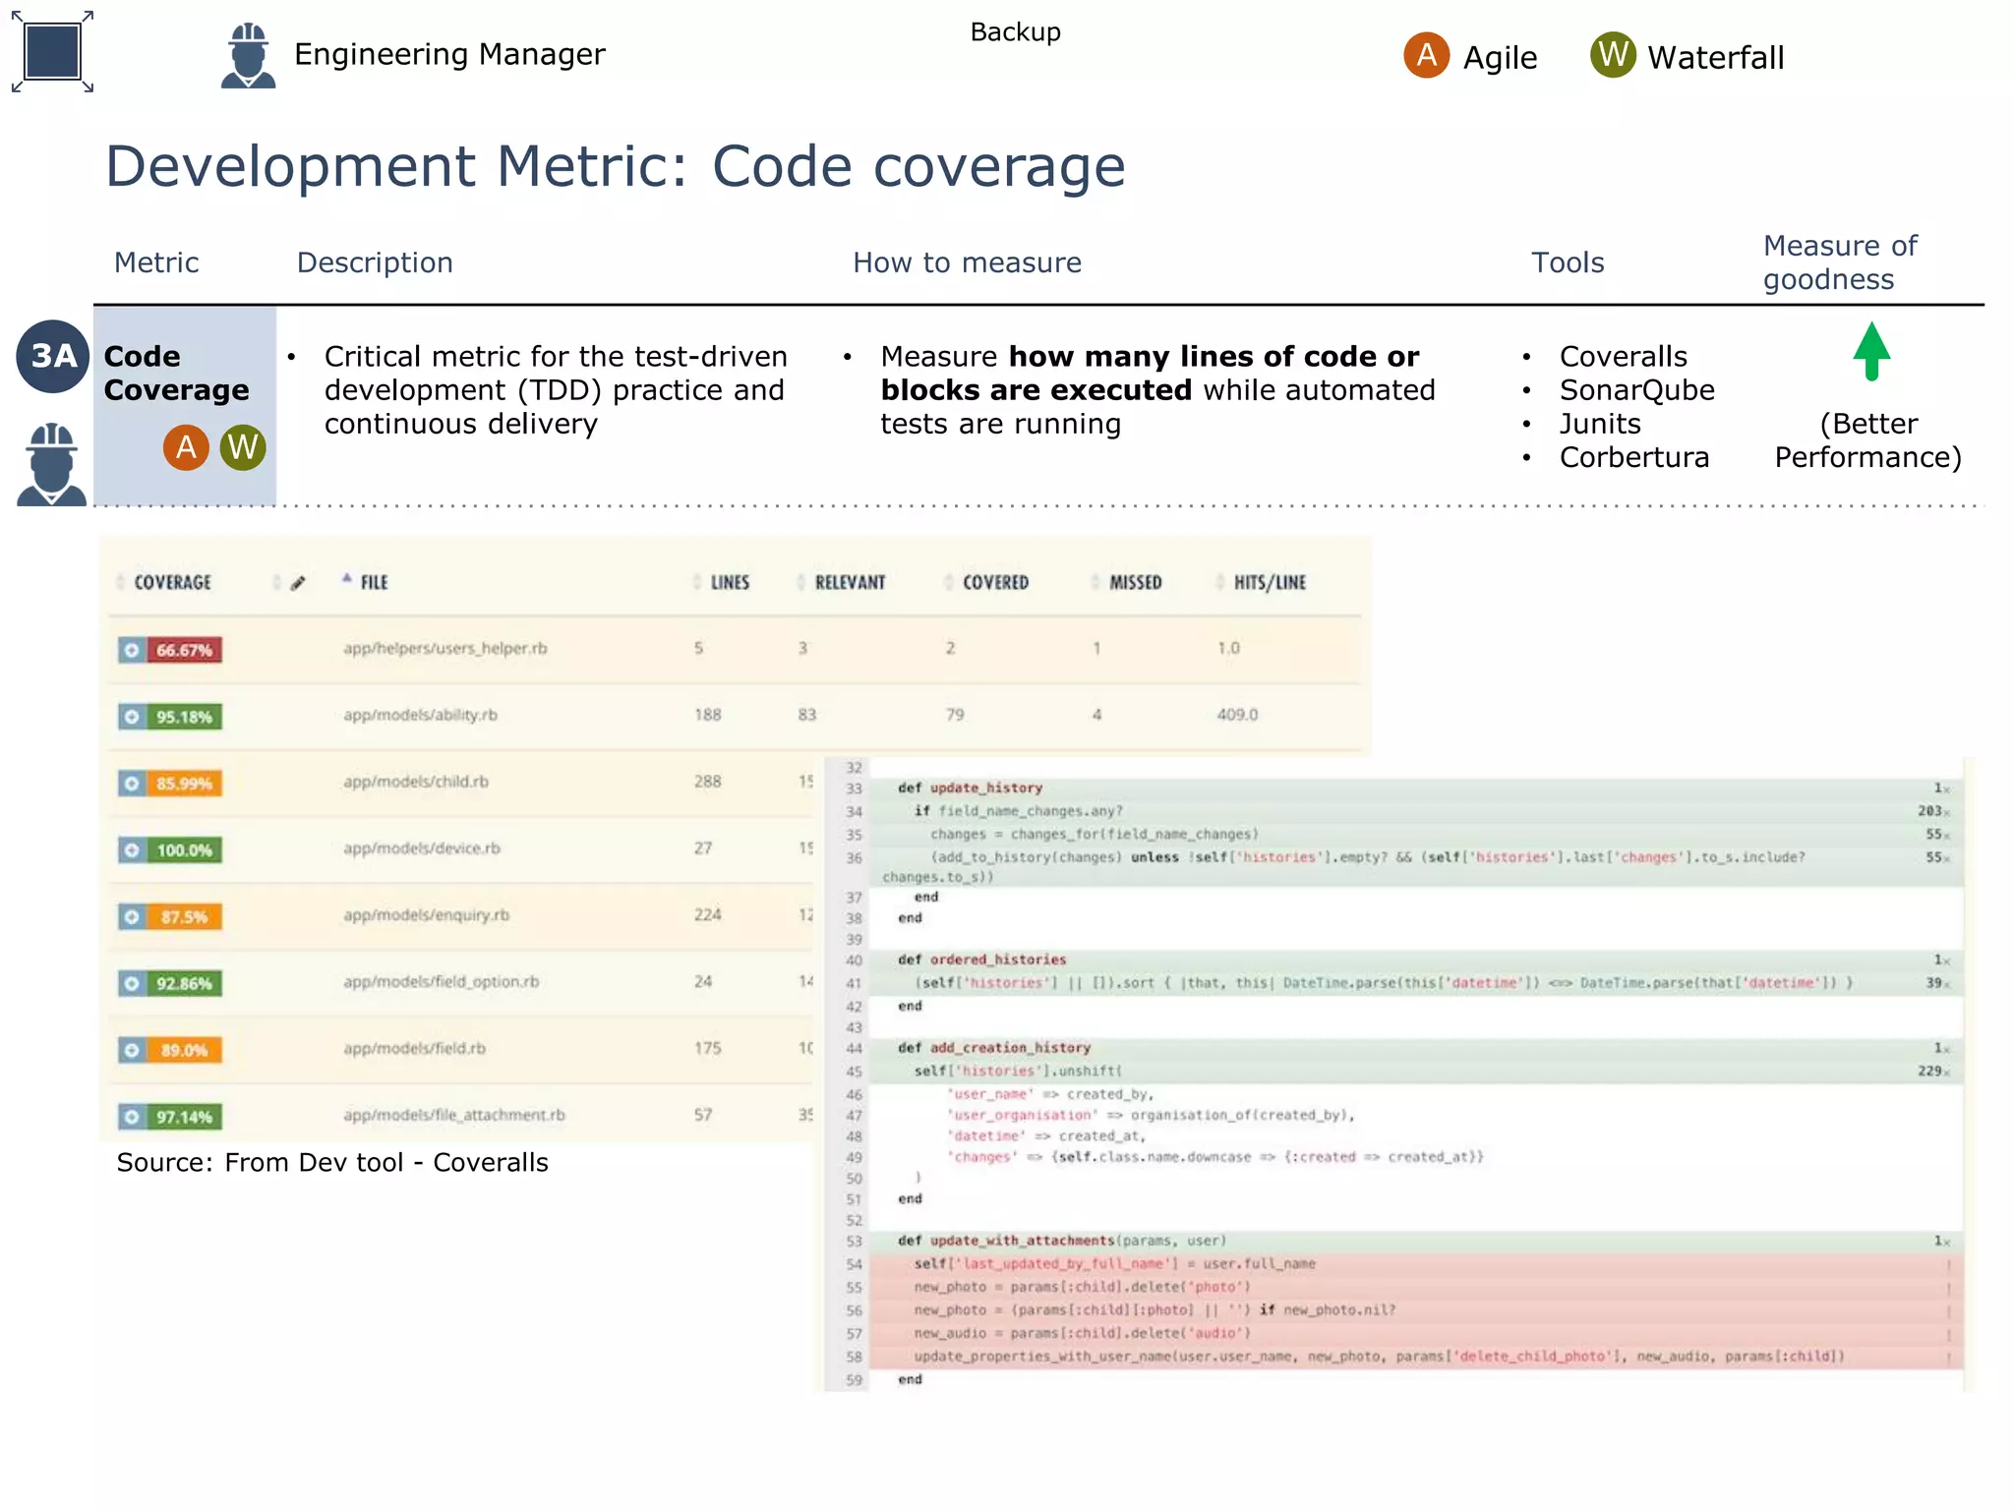
Task: Click the fullscreen expand icon
Action: pyautogui.click(x=52, y=52)
